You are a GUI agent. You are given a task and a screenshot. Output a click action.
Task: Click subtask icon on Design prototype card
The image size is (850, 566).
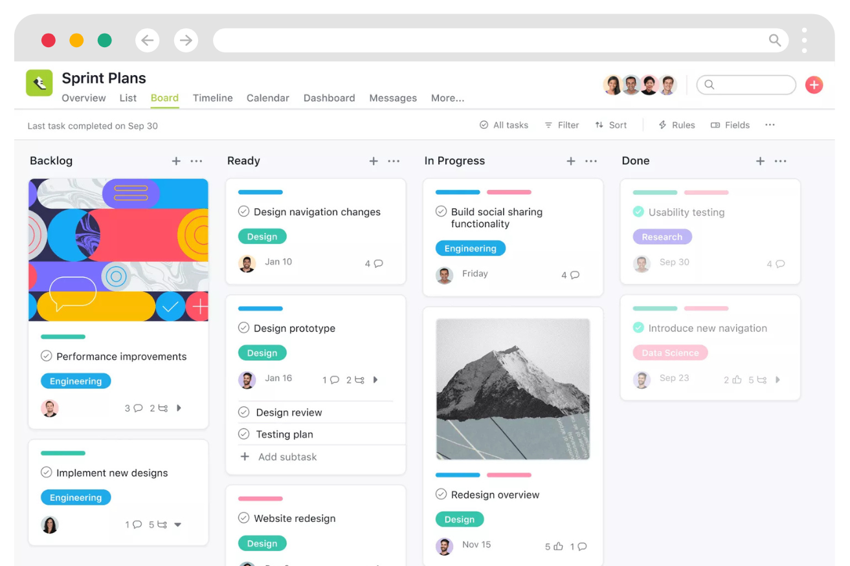(359, 380)
